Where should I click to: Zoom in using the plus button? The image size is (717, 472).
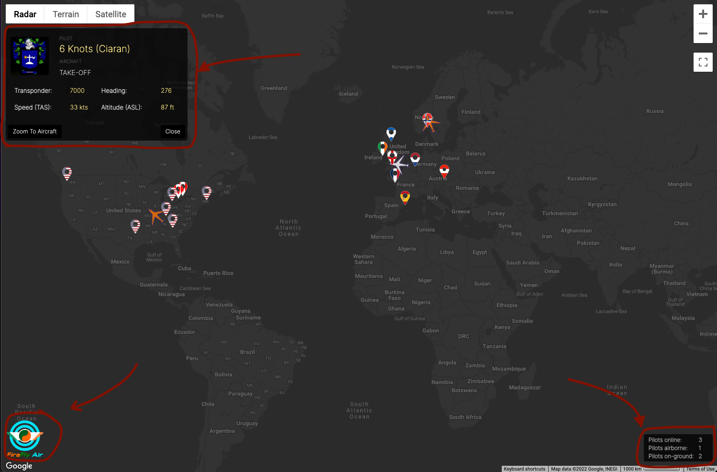(x=703, y=14)
